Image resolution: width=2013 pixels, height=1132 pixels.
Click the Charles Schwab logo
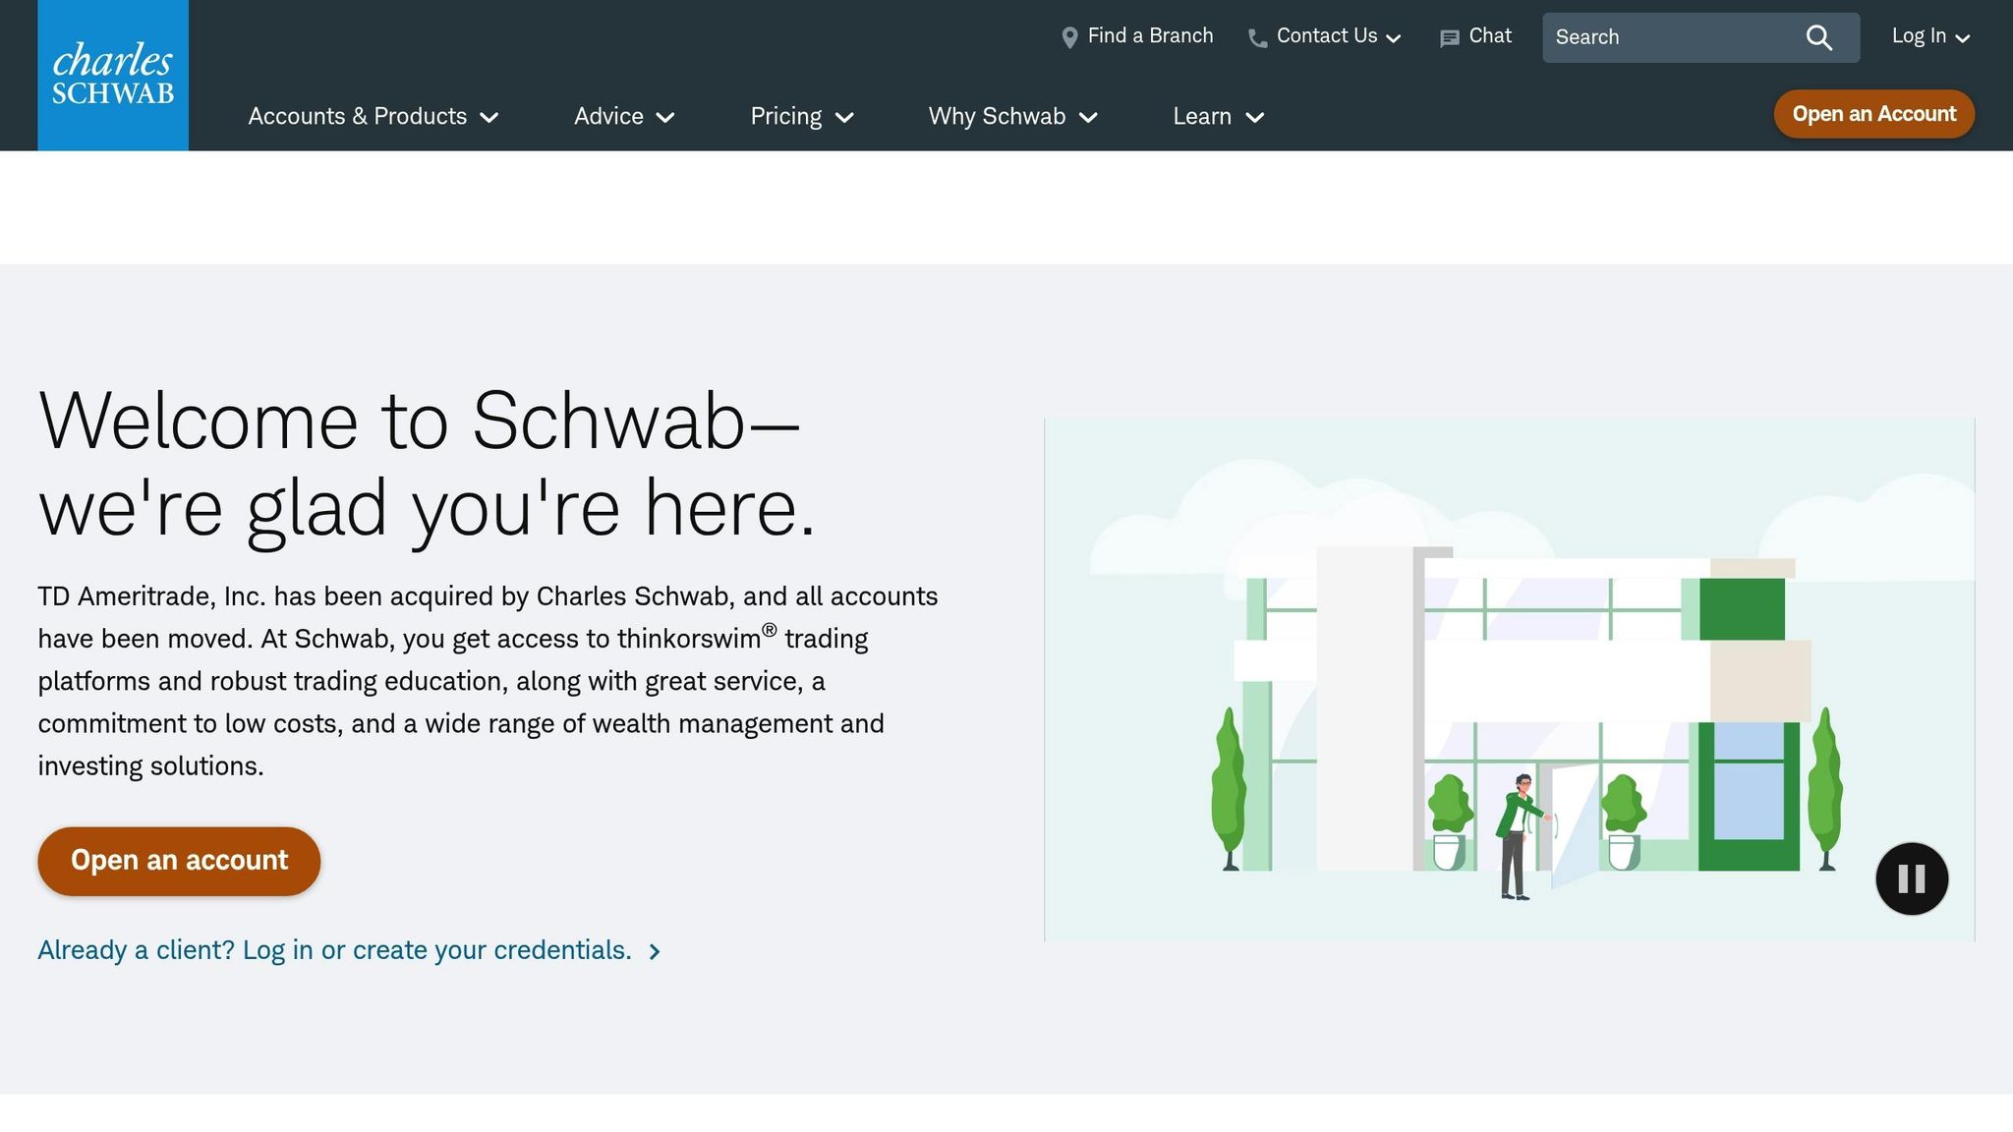(113, 75)
